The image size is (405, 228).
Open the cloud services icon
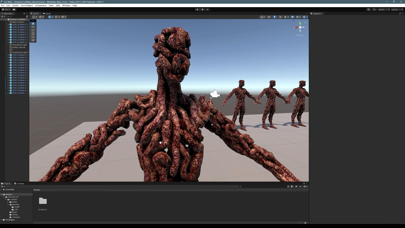pyautogui.click(x=14, y=9)
